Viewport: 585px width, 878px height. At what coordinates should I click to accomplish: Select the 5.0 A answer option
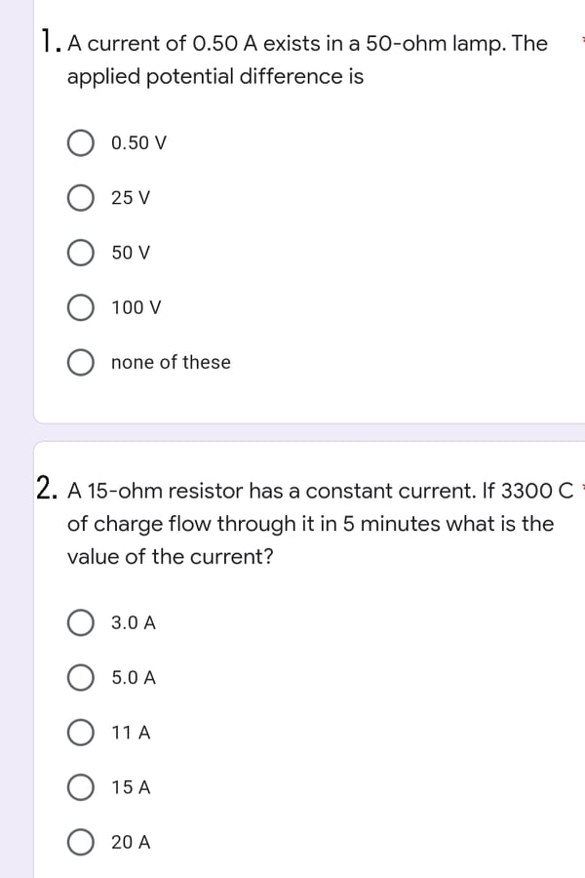82,678
